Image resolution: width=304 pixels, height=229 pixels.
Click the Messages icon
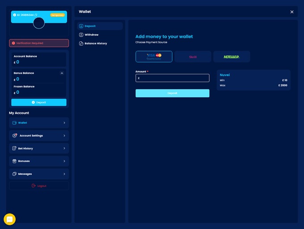coord(15,174)
